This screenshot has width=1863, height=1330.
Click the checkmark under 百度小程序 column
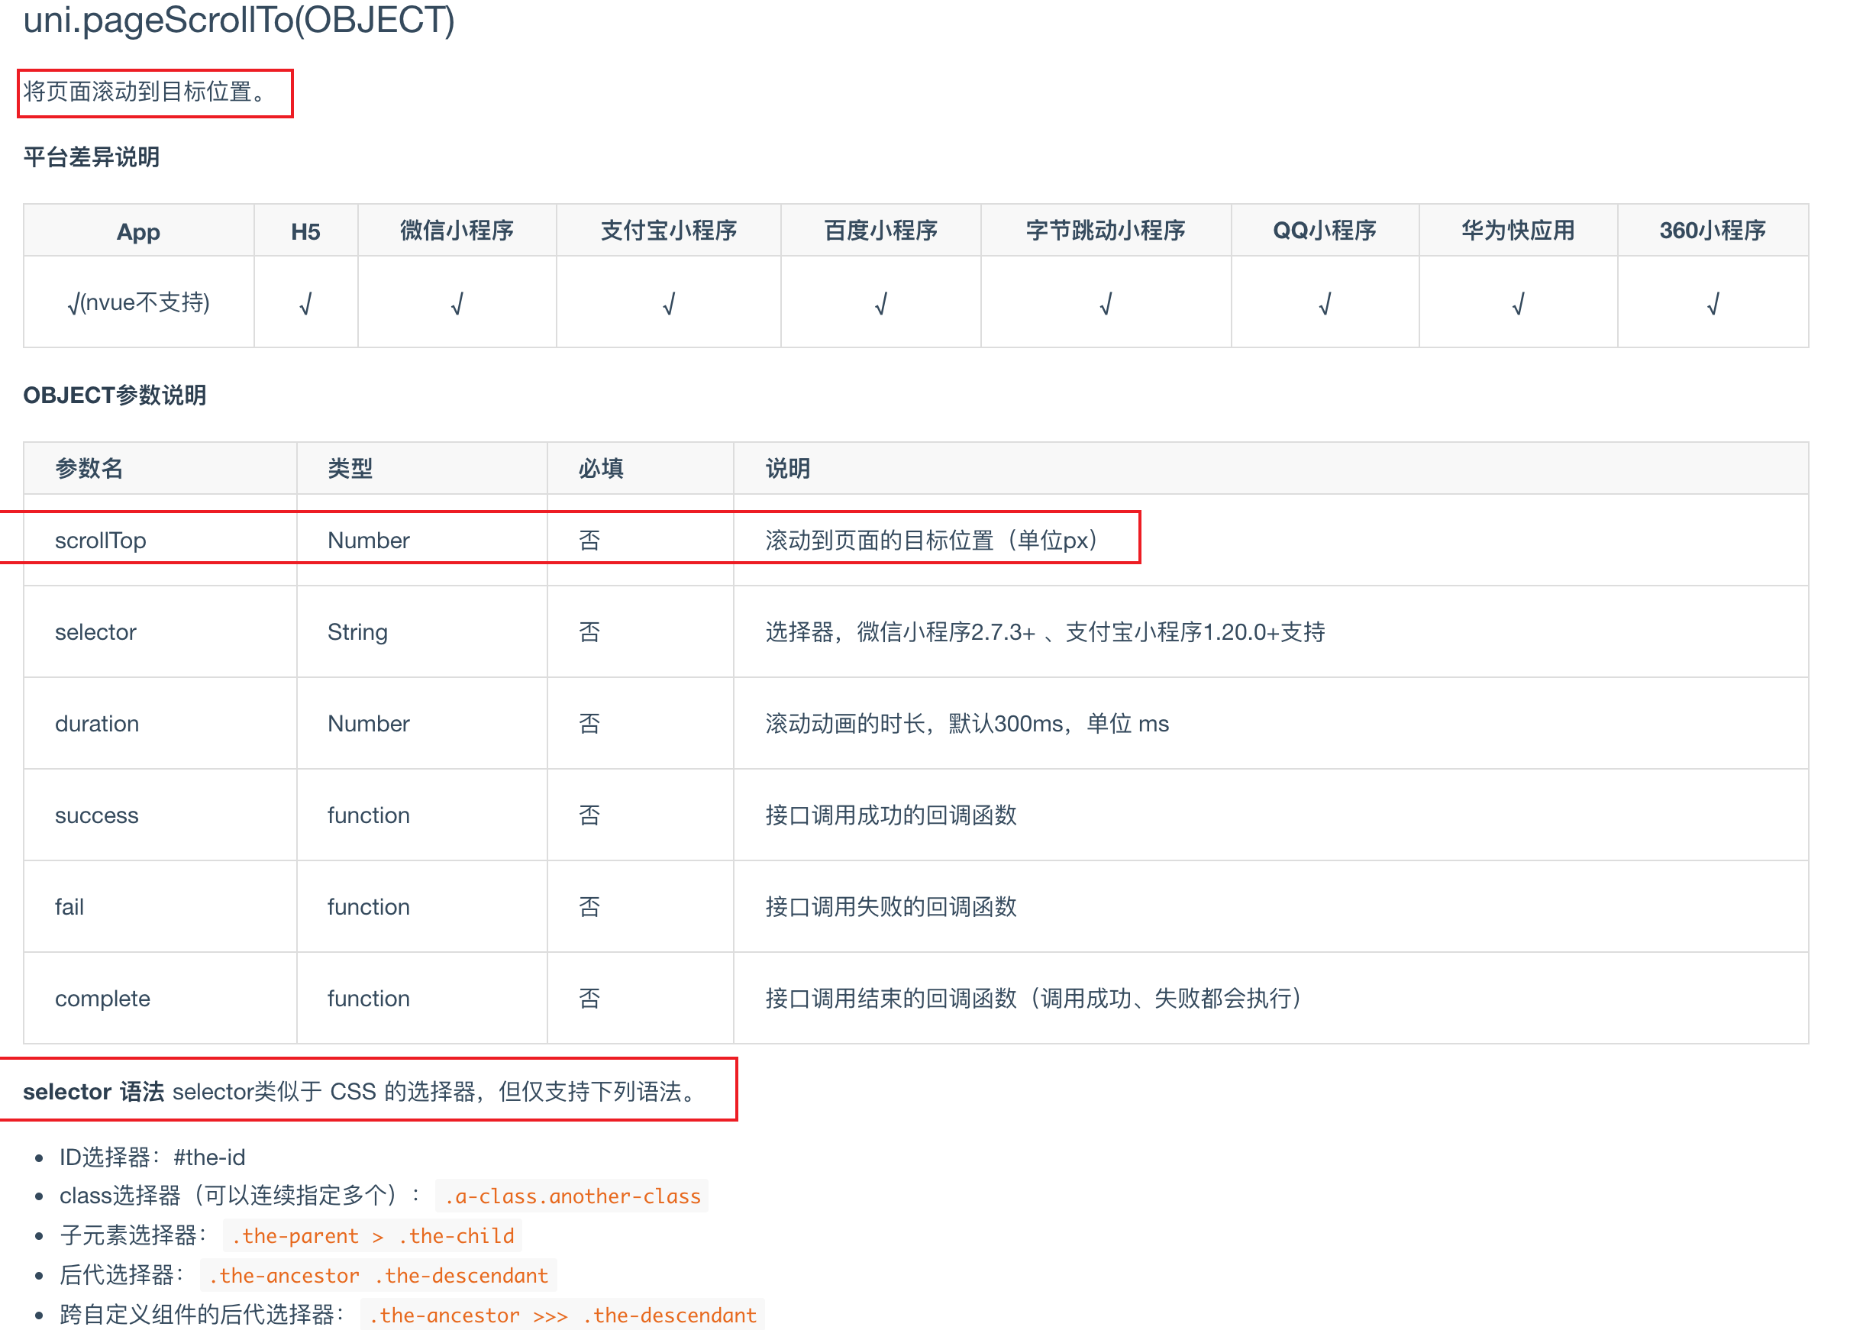880,304
